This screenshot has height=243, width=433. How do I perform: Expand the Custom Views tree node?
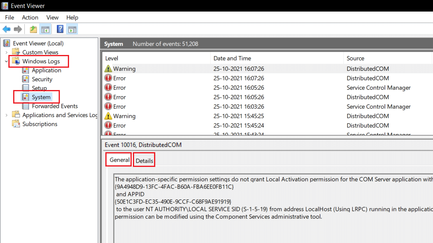click(x=6, y=52)
